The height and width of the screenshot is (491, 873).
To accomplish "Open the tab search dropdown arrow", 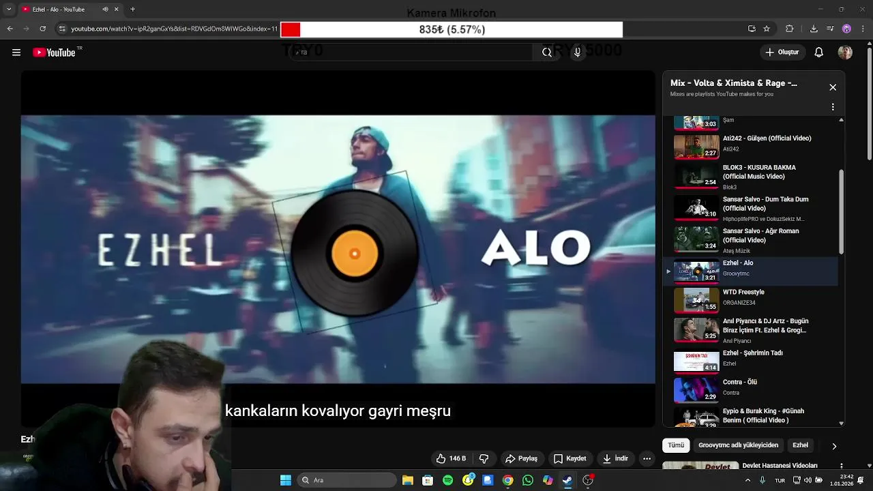I will (9, 10).
